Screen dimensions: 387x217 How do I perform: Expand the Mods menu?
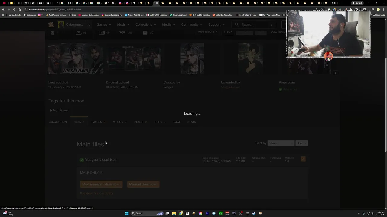[x=123, y=24]
